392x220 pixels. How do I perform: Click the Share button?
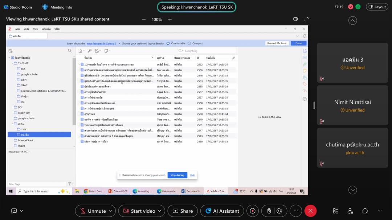183,211
